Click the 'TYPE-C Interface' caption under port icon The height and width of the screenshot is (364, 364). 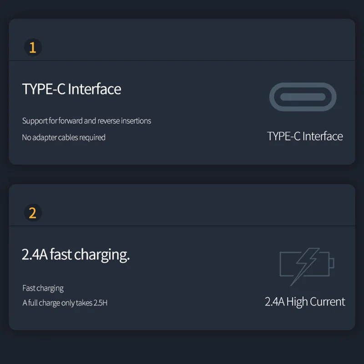coord(305,136)
